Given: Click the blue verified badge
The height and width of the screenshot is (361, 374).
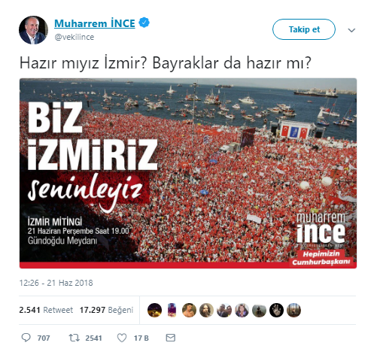Looking at the screenshot, I should pos(144,23).
